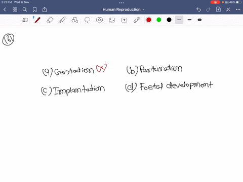The image size is (243, 182).
Task: Tap the three-dot multitasking handle
Action: coord(121,3)
